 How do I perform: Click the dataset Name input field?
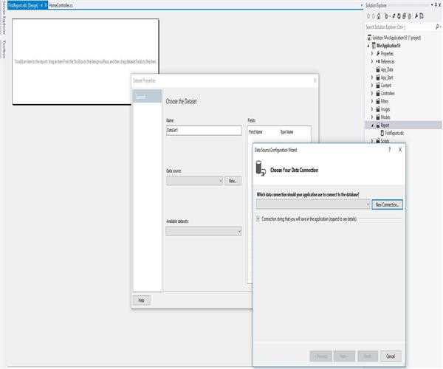point(204,131)
